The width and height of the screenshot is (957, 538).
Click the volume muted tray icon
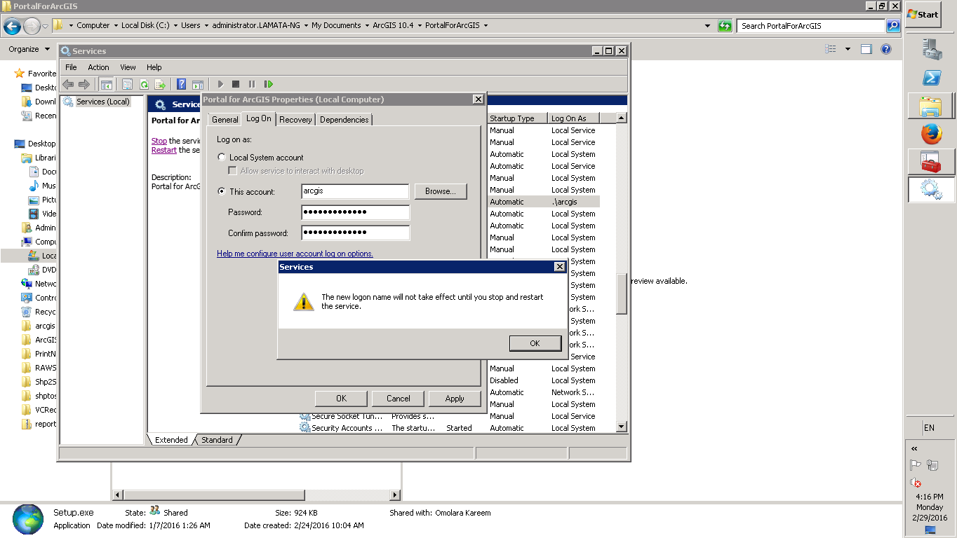click(915, 482)
